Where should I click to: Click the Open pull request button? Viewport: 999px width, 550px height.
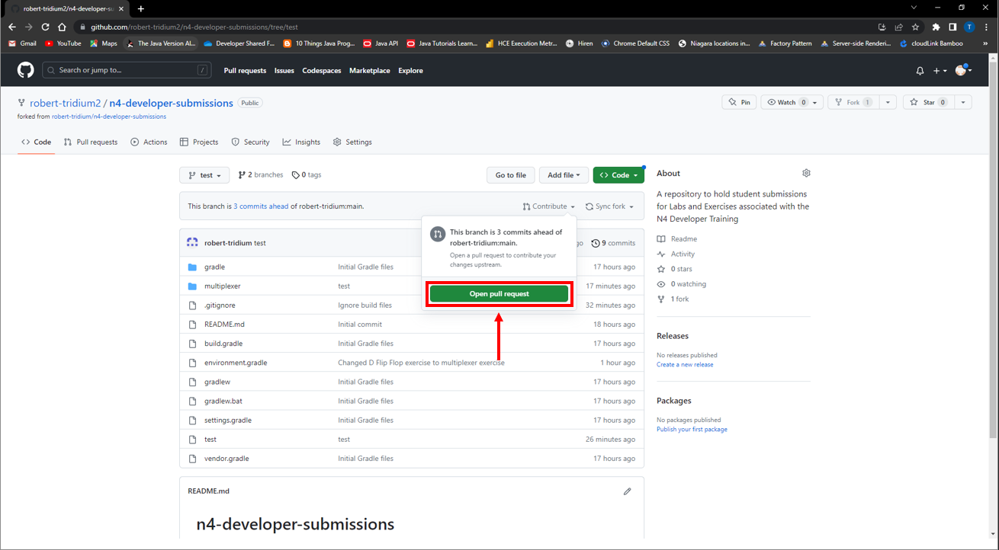coord(499,294)
